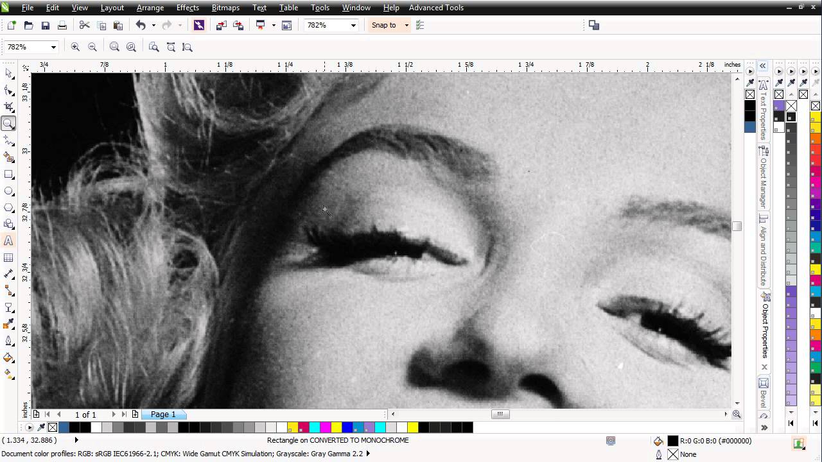Toggle the view mode icon on toolbar

(x=594, y=25)
